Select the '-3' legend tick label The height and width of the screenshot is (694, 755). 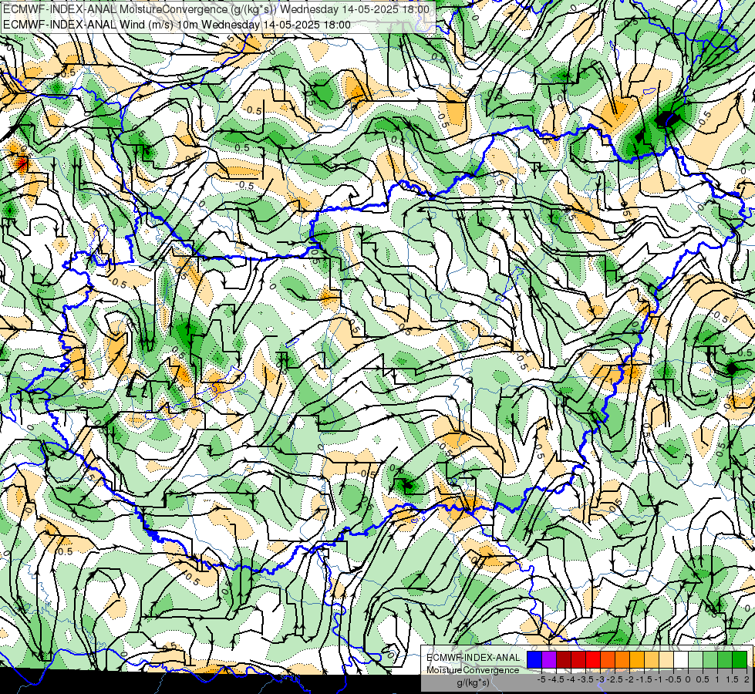601,679
